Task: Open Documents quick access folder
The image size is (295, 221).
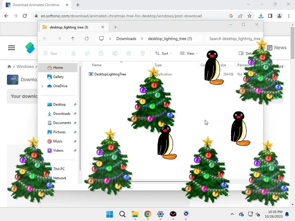Action: coord(58,123)
